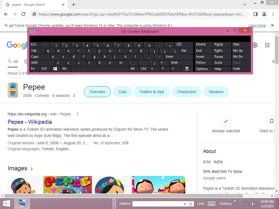Open a new browser tab
The image size is (279, 209).
(x=74, y=5)
